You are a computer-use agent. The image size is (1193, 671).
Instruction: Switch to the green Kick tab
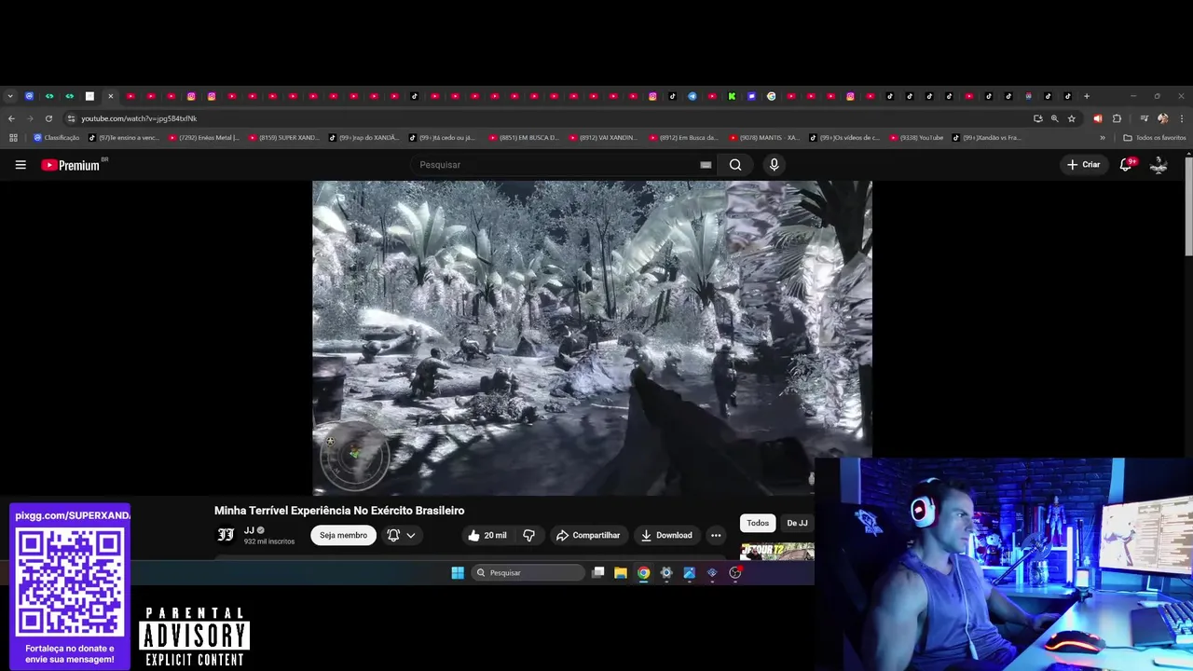[732, 96]
